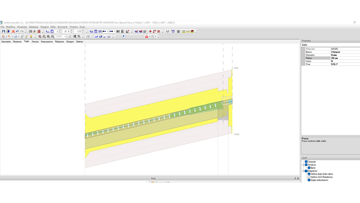This screenshot has width=360, height=203.
Task: Select the Passo property row
Action: pos(316,58)
